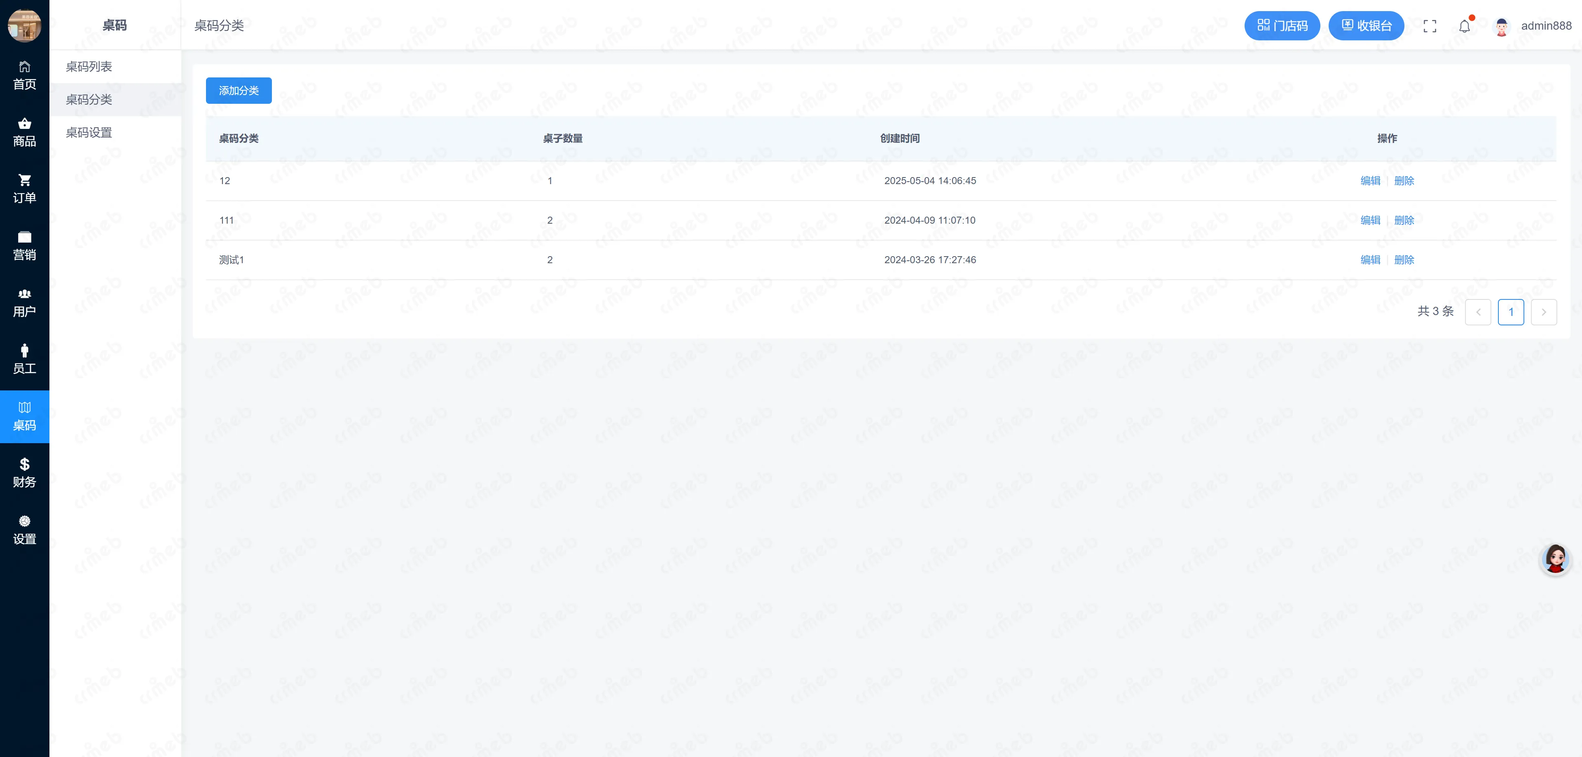Delete the category named 12
The image size is (1582, 757).
pyautogui.click(x=1404, y=180)
